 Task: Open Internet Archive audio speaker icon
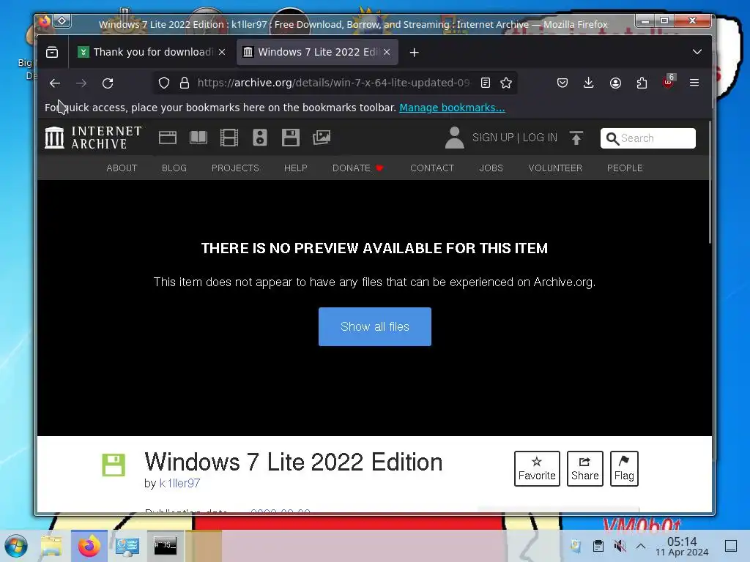[x=260, y=138]
